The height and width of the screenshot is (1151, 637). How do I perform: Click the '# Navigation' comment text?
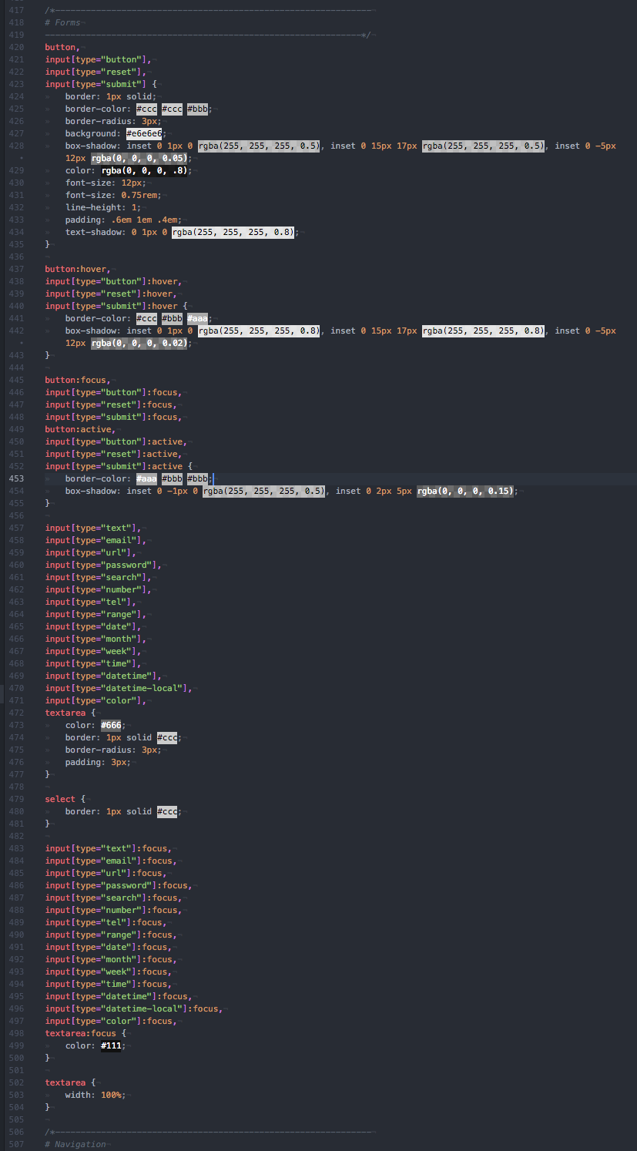click(74, 1143)
